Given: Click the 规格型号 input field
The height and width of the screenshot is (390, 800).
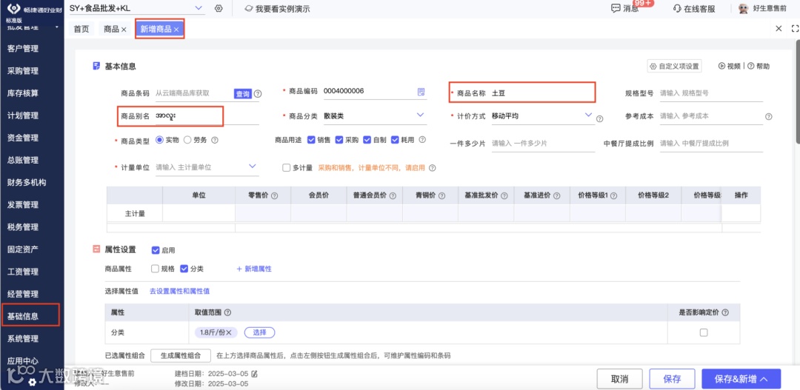Looking at the screenshot, I should coord(711,93).
